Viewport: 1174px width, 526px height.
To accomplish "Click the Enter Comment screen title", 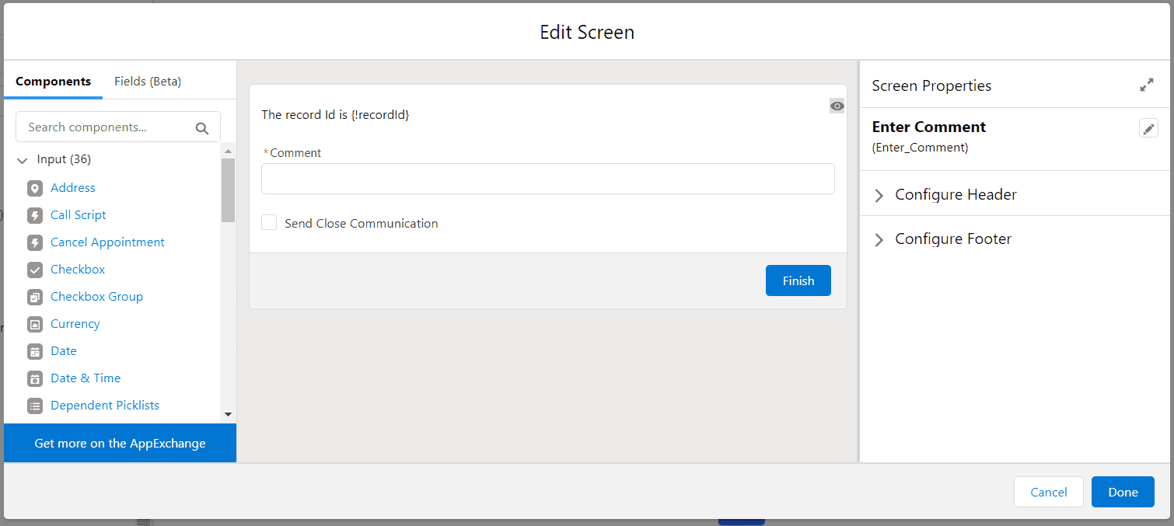I will click(x=928, y=127).
